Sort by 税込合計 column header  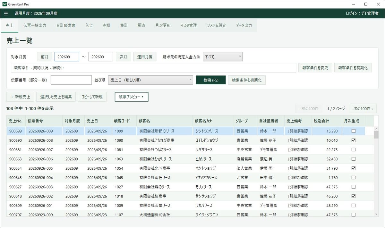(x=327, y=121)
